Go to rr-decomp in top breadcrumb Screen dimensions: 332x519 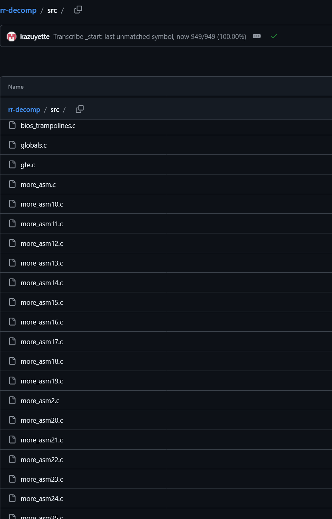[18, 10]
